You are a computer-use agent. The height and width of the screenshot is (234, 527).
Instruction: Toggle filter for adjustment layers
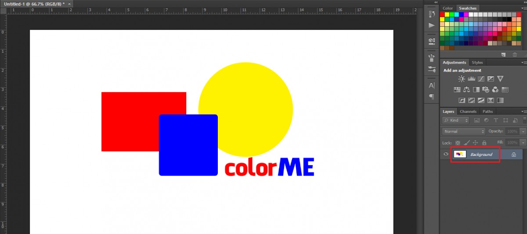tap(486, 120)
